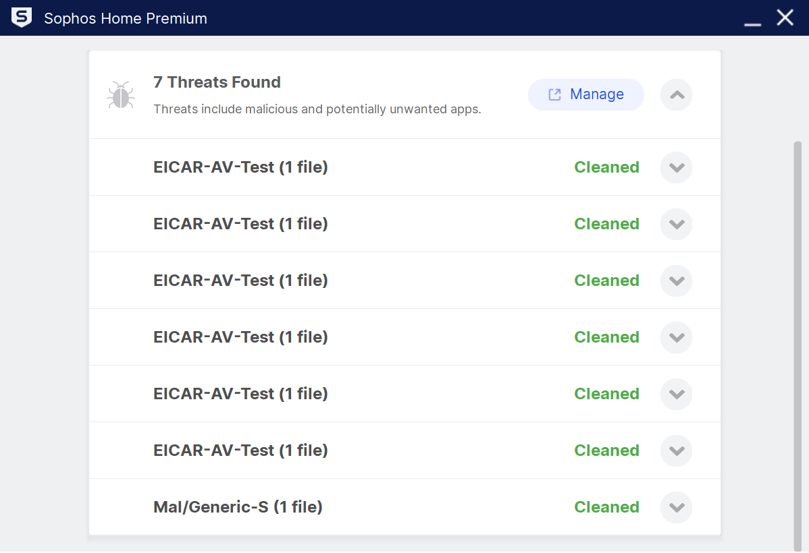Collapse the threats list panel
This screenshot has height=553, width=809.
tap(676, 94)
